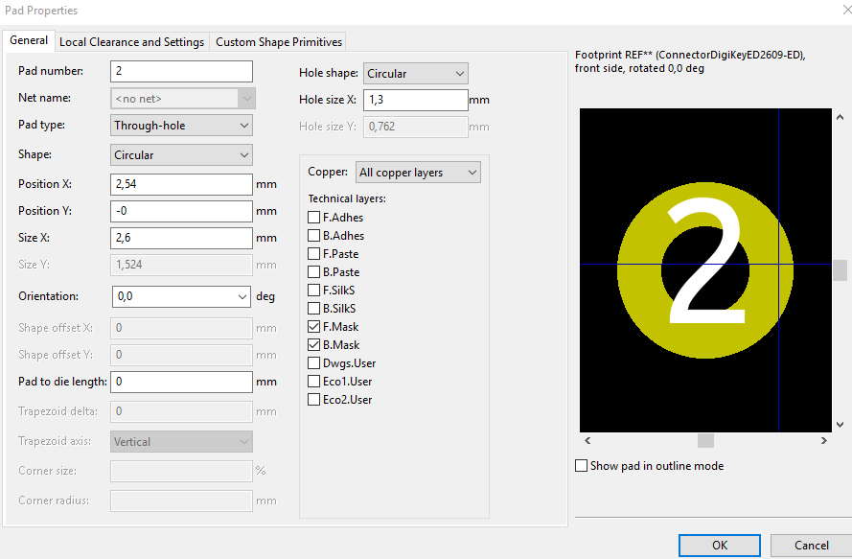Expand the Hole shape dropdown

point(415,73)
